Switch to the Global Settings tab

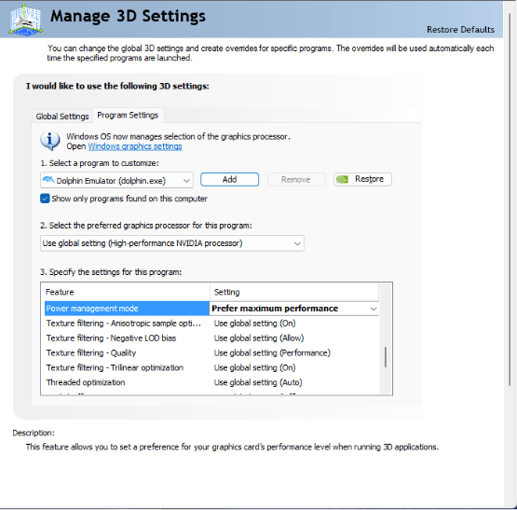click(62, 117)
